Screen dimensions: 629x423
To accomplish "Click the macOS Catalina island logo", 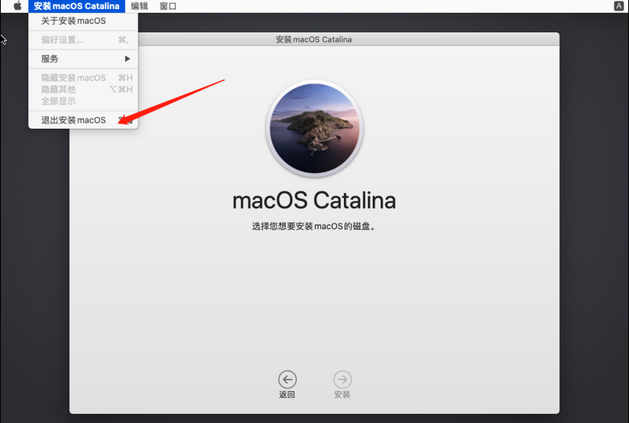I will 315,128.
